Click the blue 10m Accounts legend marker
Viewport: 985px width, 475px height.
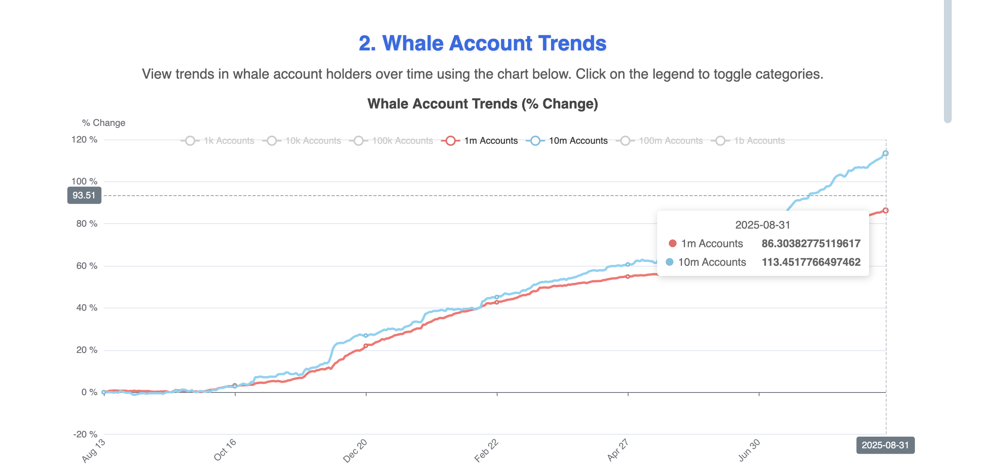(x=536, y=140)
